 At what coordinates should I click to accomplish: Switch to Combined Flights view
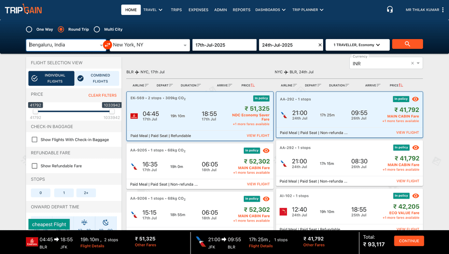pyautogui.click(x=97, y=78)
